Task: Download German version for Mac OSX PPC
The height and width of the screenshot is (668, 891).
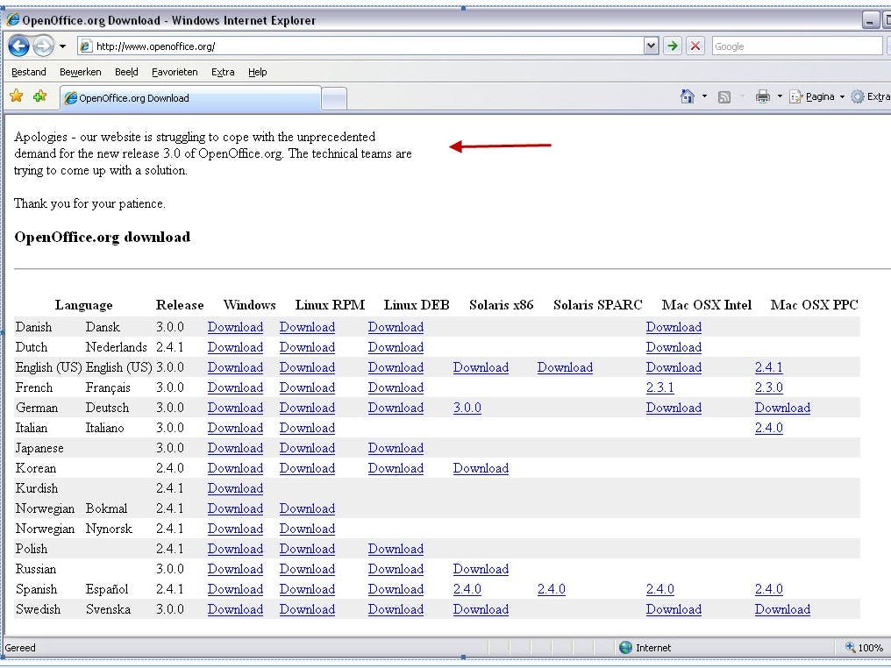Action: click(x=782, y=408)
